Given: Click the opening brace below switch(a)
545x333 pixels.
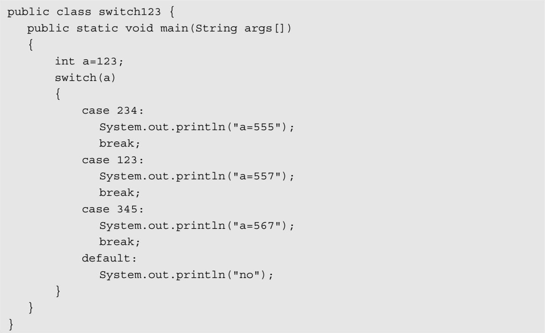Looking at the screenshot, I should point(58,94).
